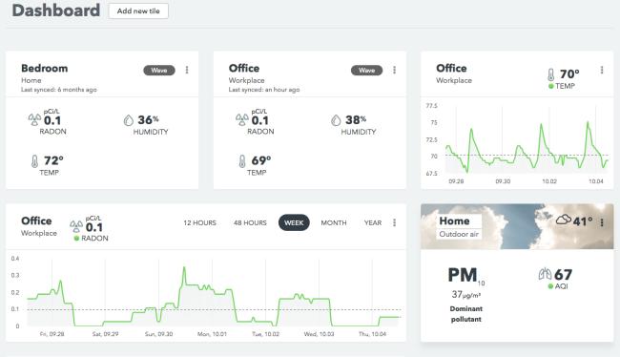This screenshot has height=357, width=620.
Task: Click the Add new tile button
Action: coord(138,11)
